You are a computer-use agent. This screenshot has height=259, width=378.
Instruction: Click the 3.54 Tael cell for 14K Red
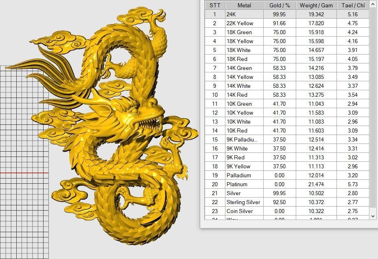353,95
